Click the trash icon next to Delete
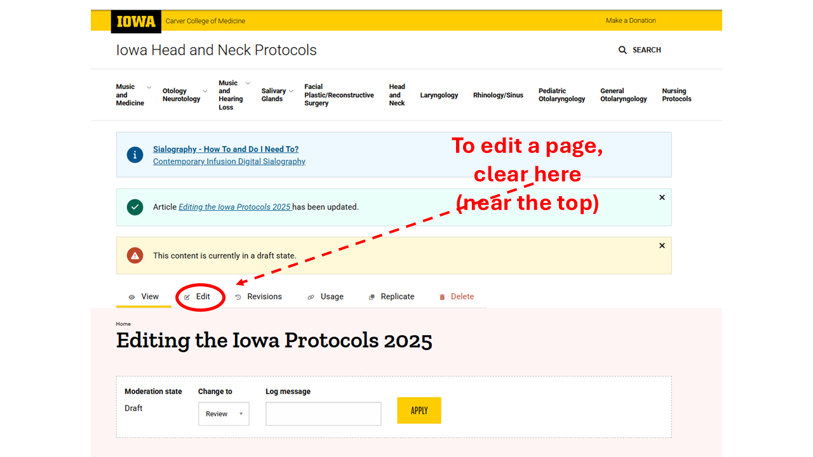This screenshot has width=813, height=457. pos(442,296)
